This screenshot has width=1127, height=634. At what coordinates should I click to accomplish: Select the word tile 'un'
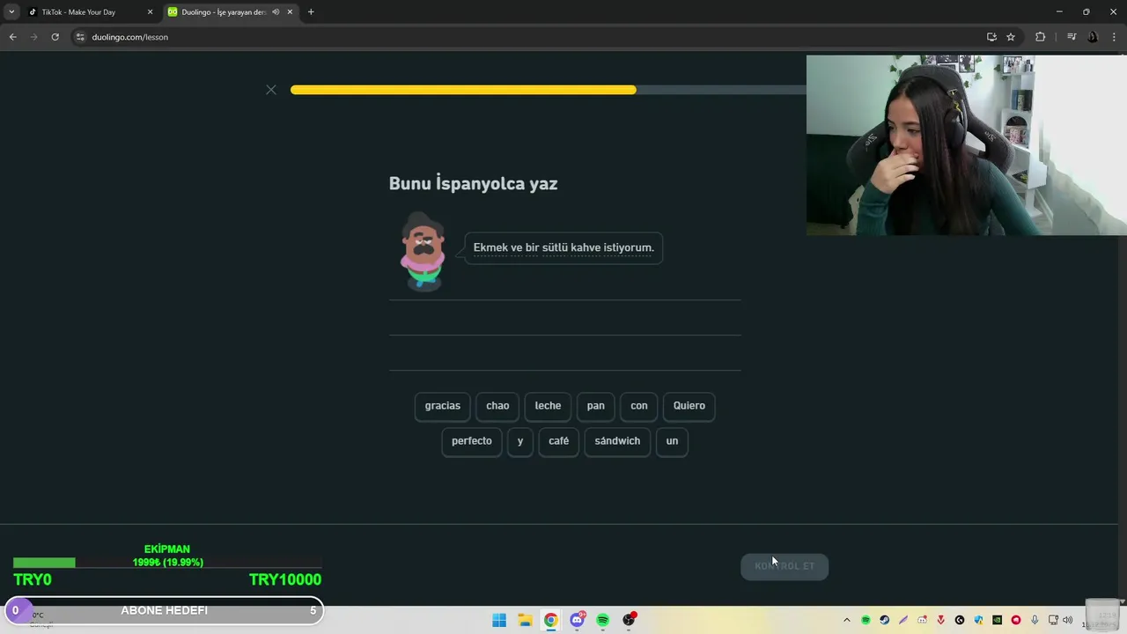point(672,441)
